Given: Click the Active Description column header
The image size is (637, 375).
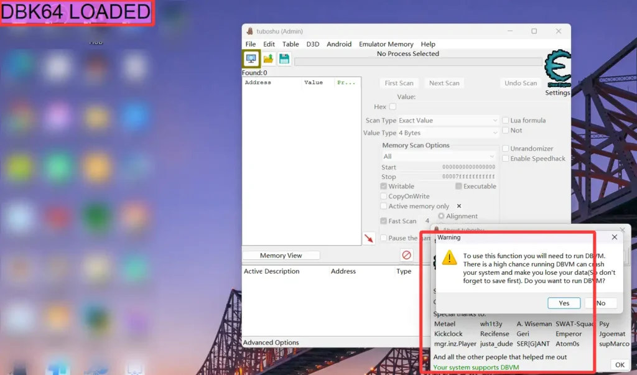Looking at the screenshot, I should 271,271.
